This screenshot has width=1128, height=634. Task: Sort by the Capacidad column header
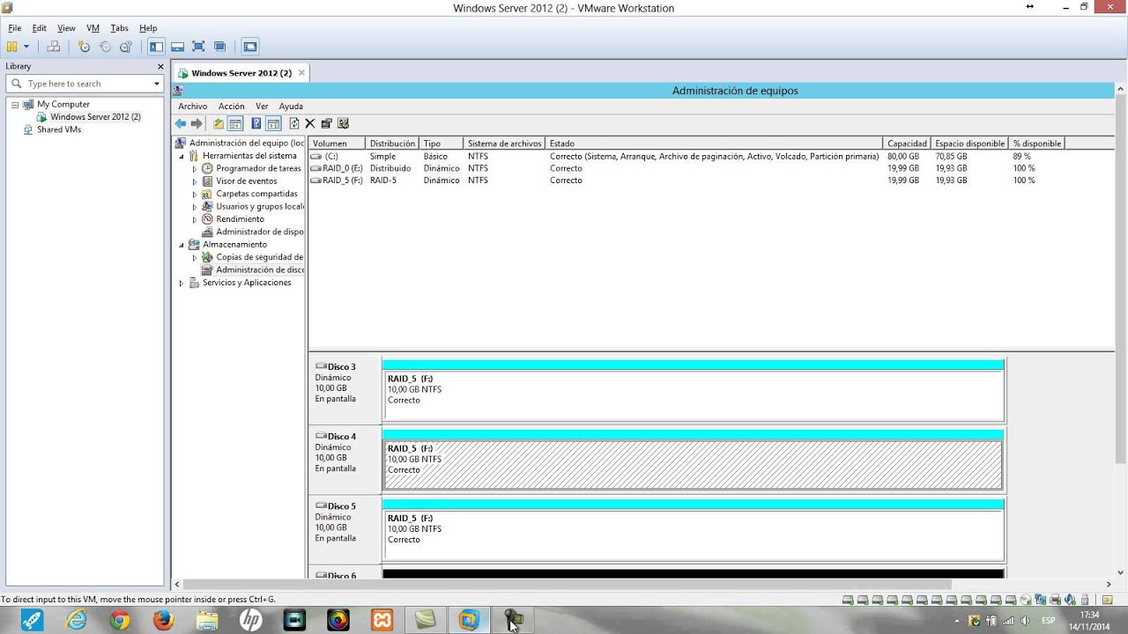(908, 143)
